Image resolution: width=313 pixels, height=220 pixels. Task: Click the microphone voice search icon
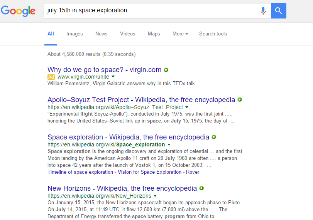[x=263, y=11]
